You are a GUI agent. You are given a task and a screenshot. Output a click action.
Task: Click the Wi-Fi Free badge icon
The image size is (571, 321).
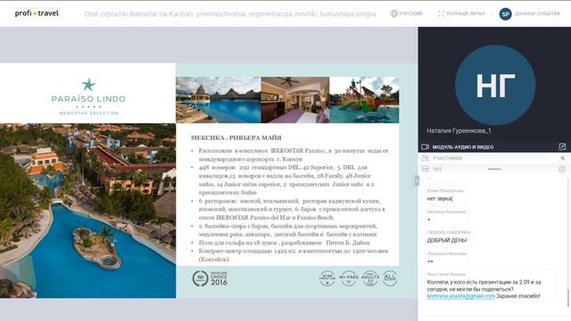(349, 278)
